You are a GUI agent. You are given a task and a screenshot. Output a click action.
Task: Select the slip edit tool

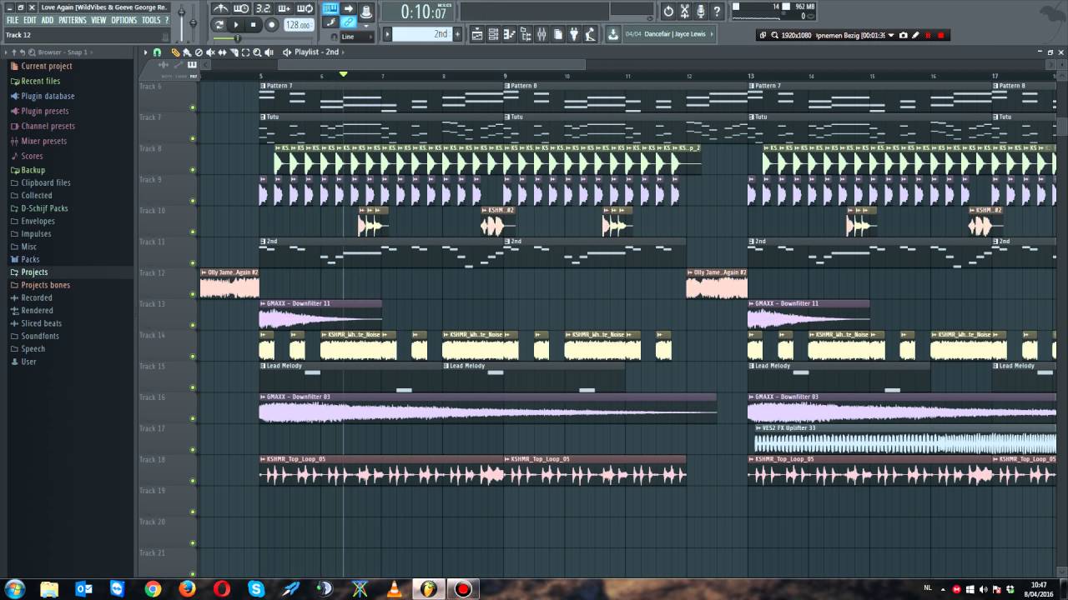[x=222, y=52]
